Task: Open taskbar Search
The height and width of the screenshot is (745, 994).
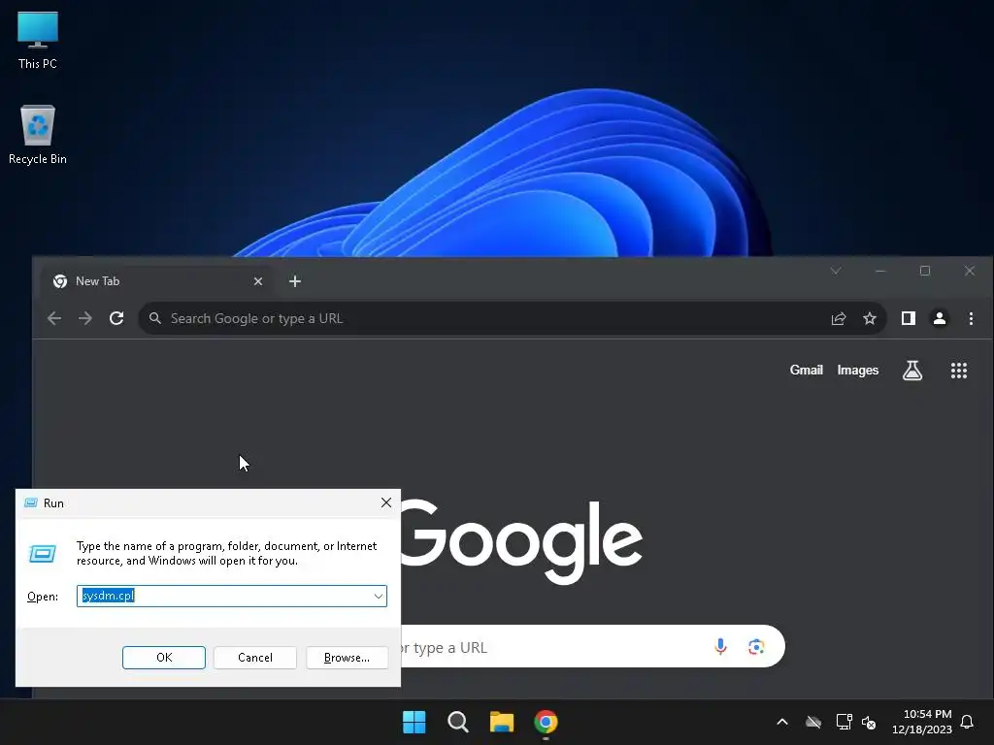Action: point(458,722)
